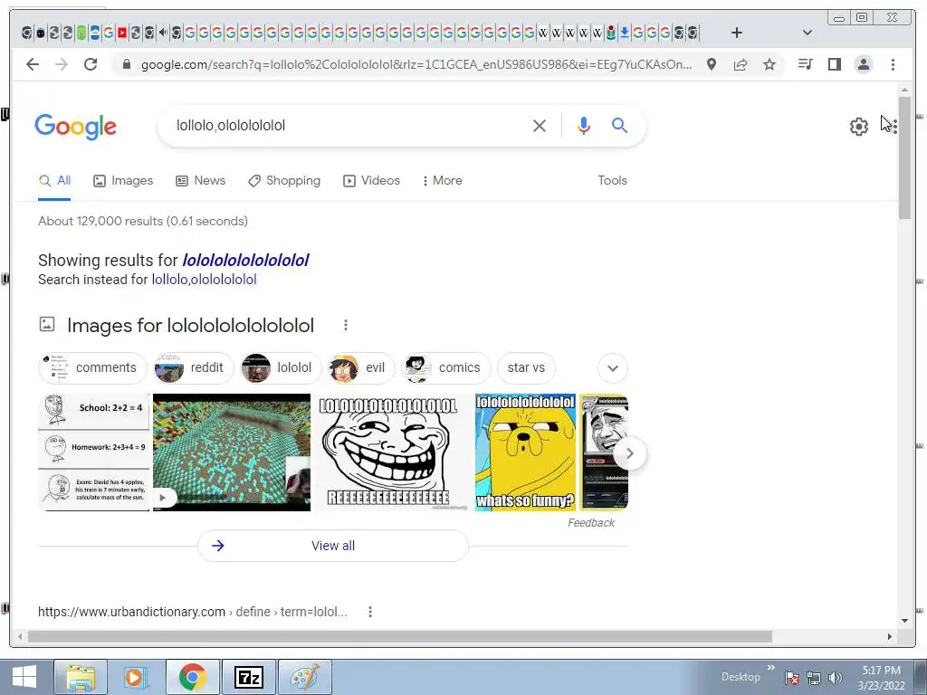Open the Chrome profile avatar menu
The height and width of the screenshot is (695, 927).
863,64
